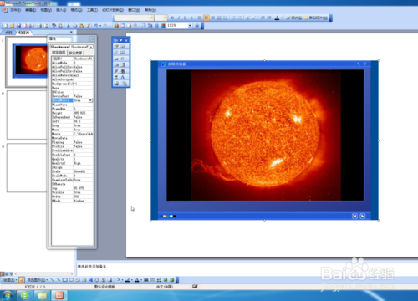Click the Undo arrow in the toolbar
Viewport: 418px width, 301px height.
[95, 26]
